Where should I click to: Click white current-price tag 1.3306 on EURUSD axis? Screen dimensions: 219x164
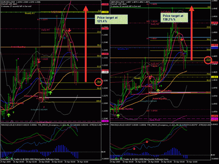coord(105,72)
